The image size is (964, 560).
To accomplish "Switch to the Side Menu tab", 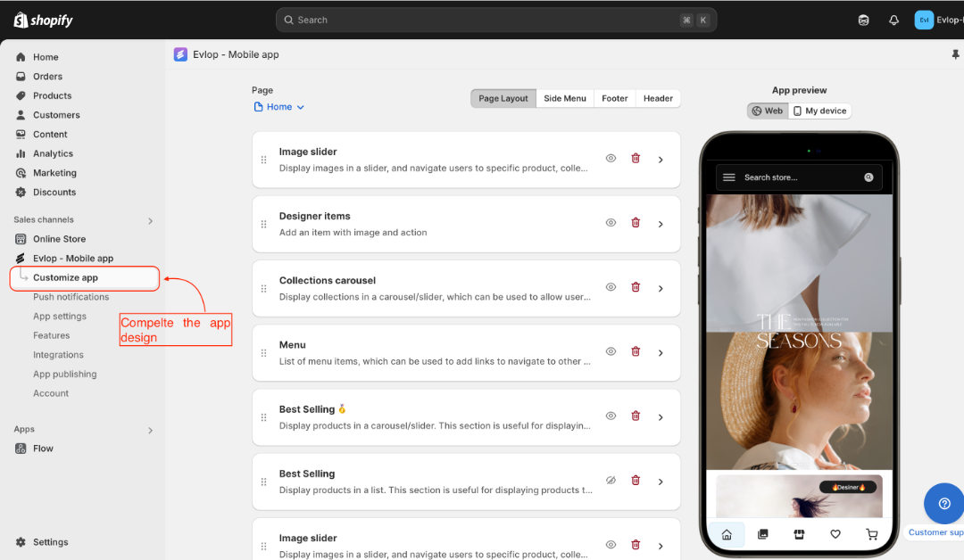I will (x=565, y=98).
